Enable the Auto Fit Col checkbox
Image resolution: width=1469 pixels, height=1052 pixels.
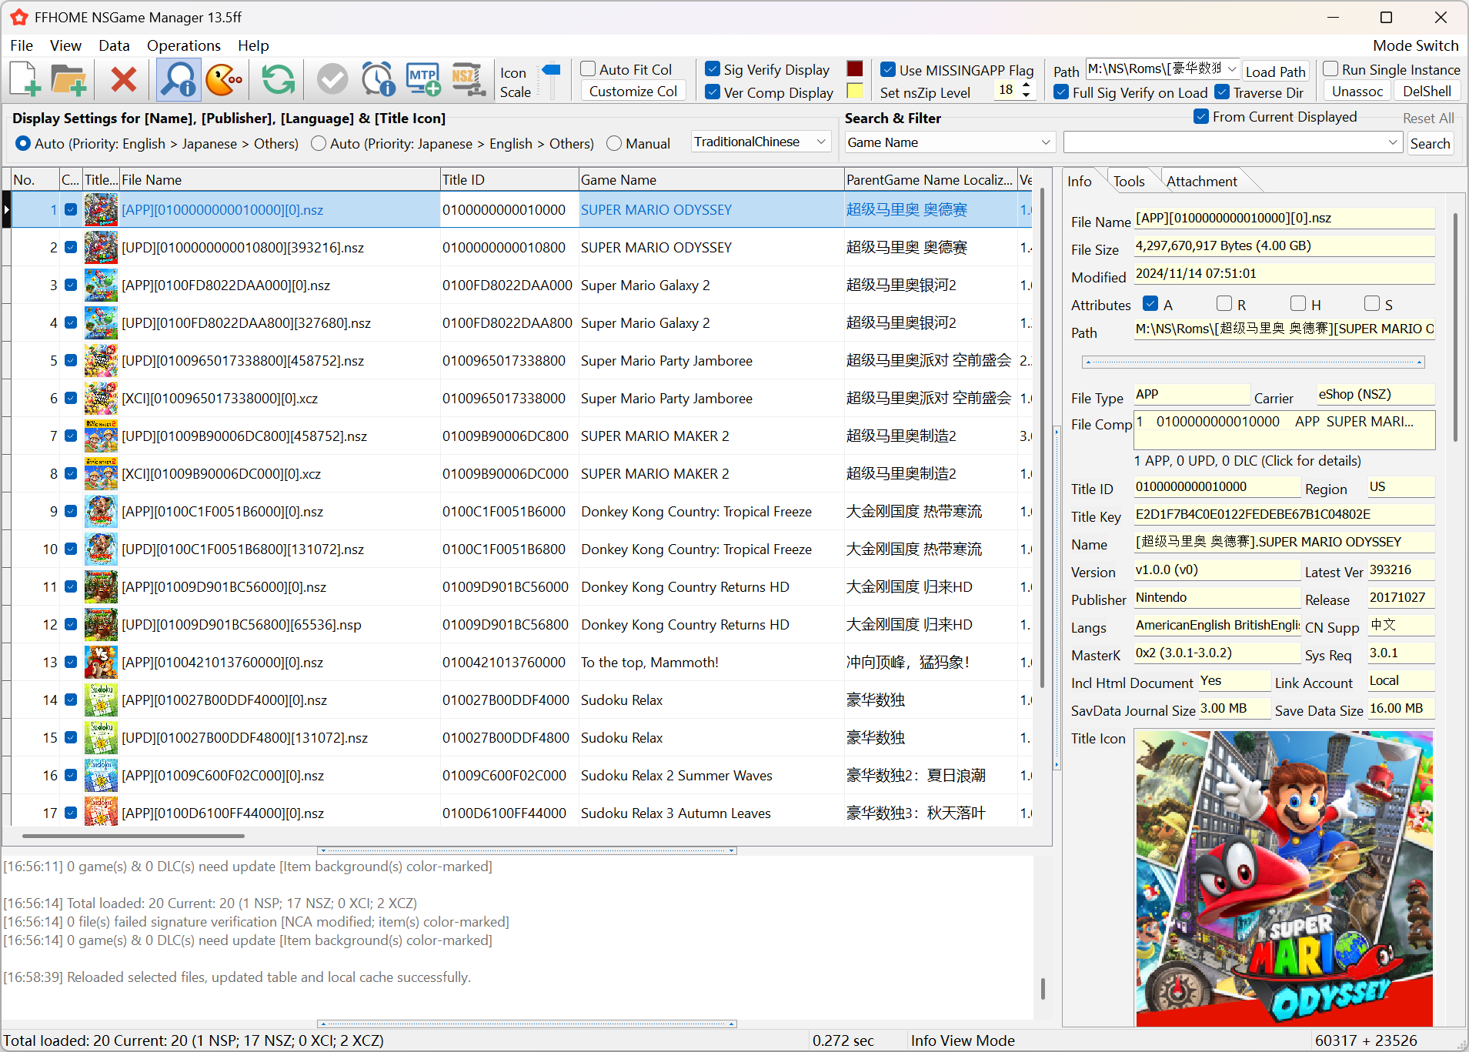[588, 69]
